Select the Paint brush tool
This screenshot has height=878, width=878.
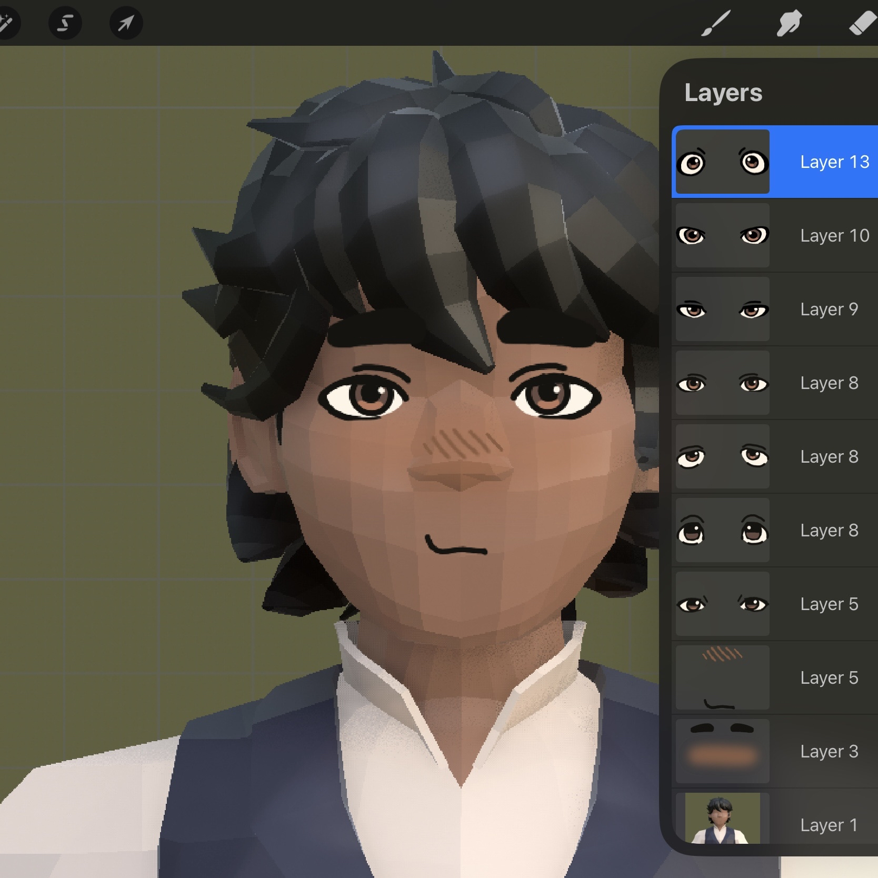tap(715, 23)
